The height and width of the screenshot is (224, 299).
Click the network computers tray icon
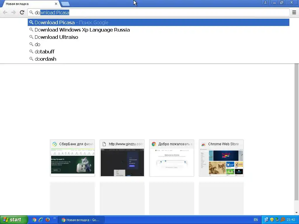click(x=266, y=220)
